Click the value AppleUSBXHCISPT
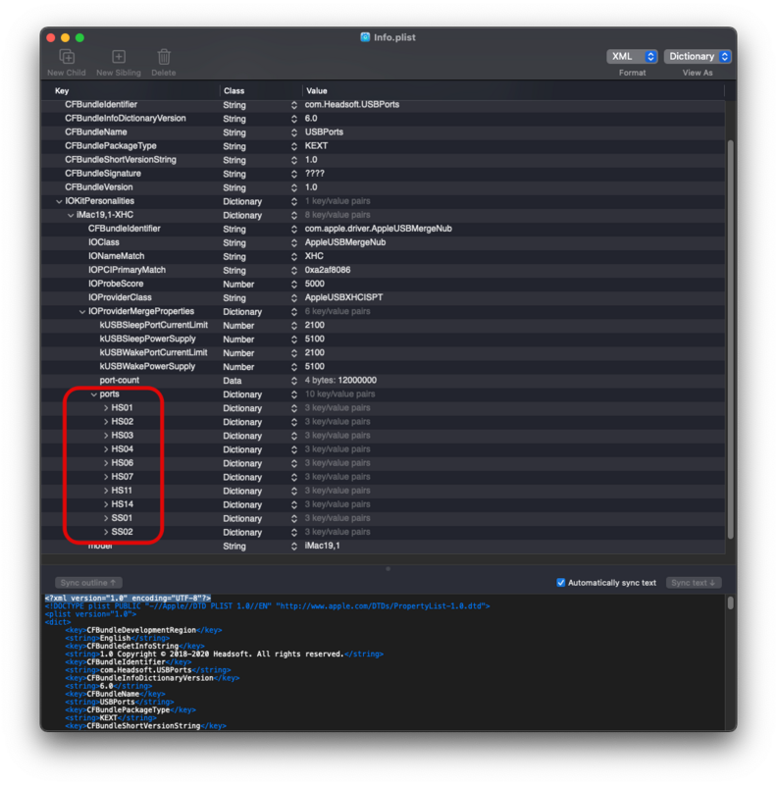This screenshot has height=785, width=777. tap(343, 297)
